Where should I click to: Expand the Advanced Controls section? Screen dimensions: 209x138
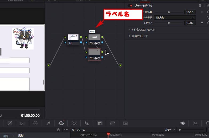point(129,30)
